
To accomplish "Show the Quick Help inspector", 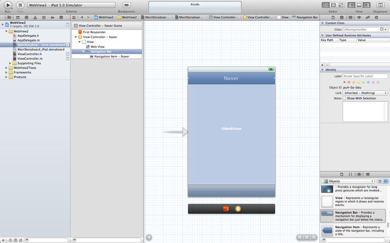I will [342, 17].
